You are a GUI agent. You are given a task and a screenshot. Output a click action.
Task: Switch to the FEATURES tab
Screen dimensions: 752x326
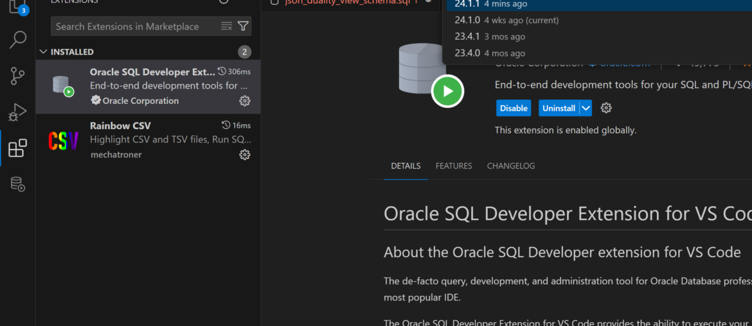pos(454,166)
